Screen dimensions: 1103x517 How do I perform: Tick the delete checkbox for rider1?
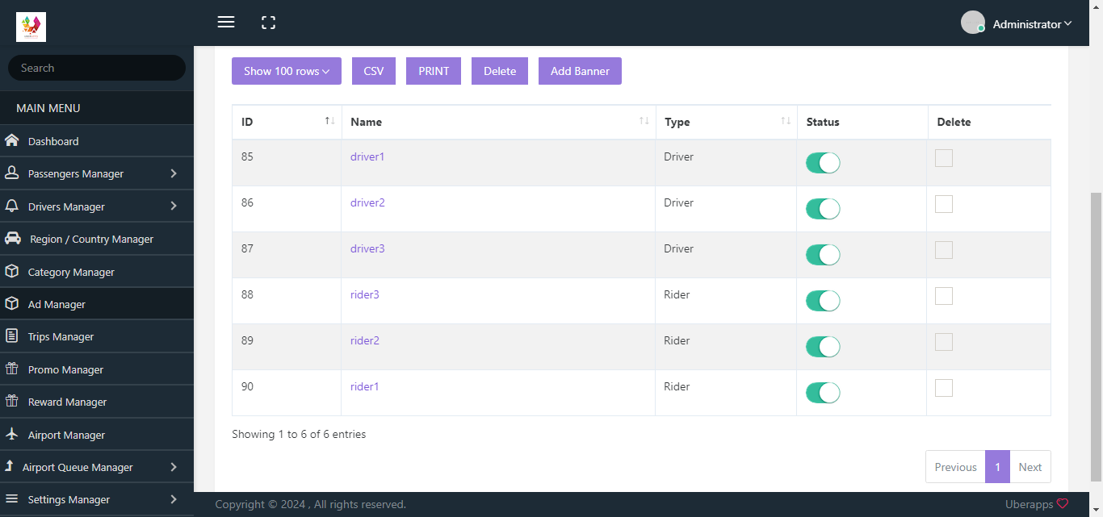943,388
